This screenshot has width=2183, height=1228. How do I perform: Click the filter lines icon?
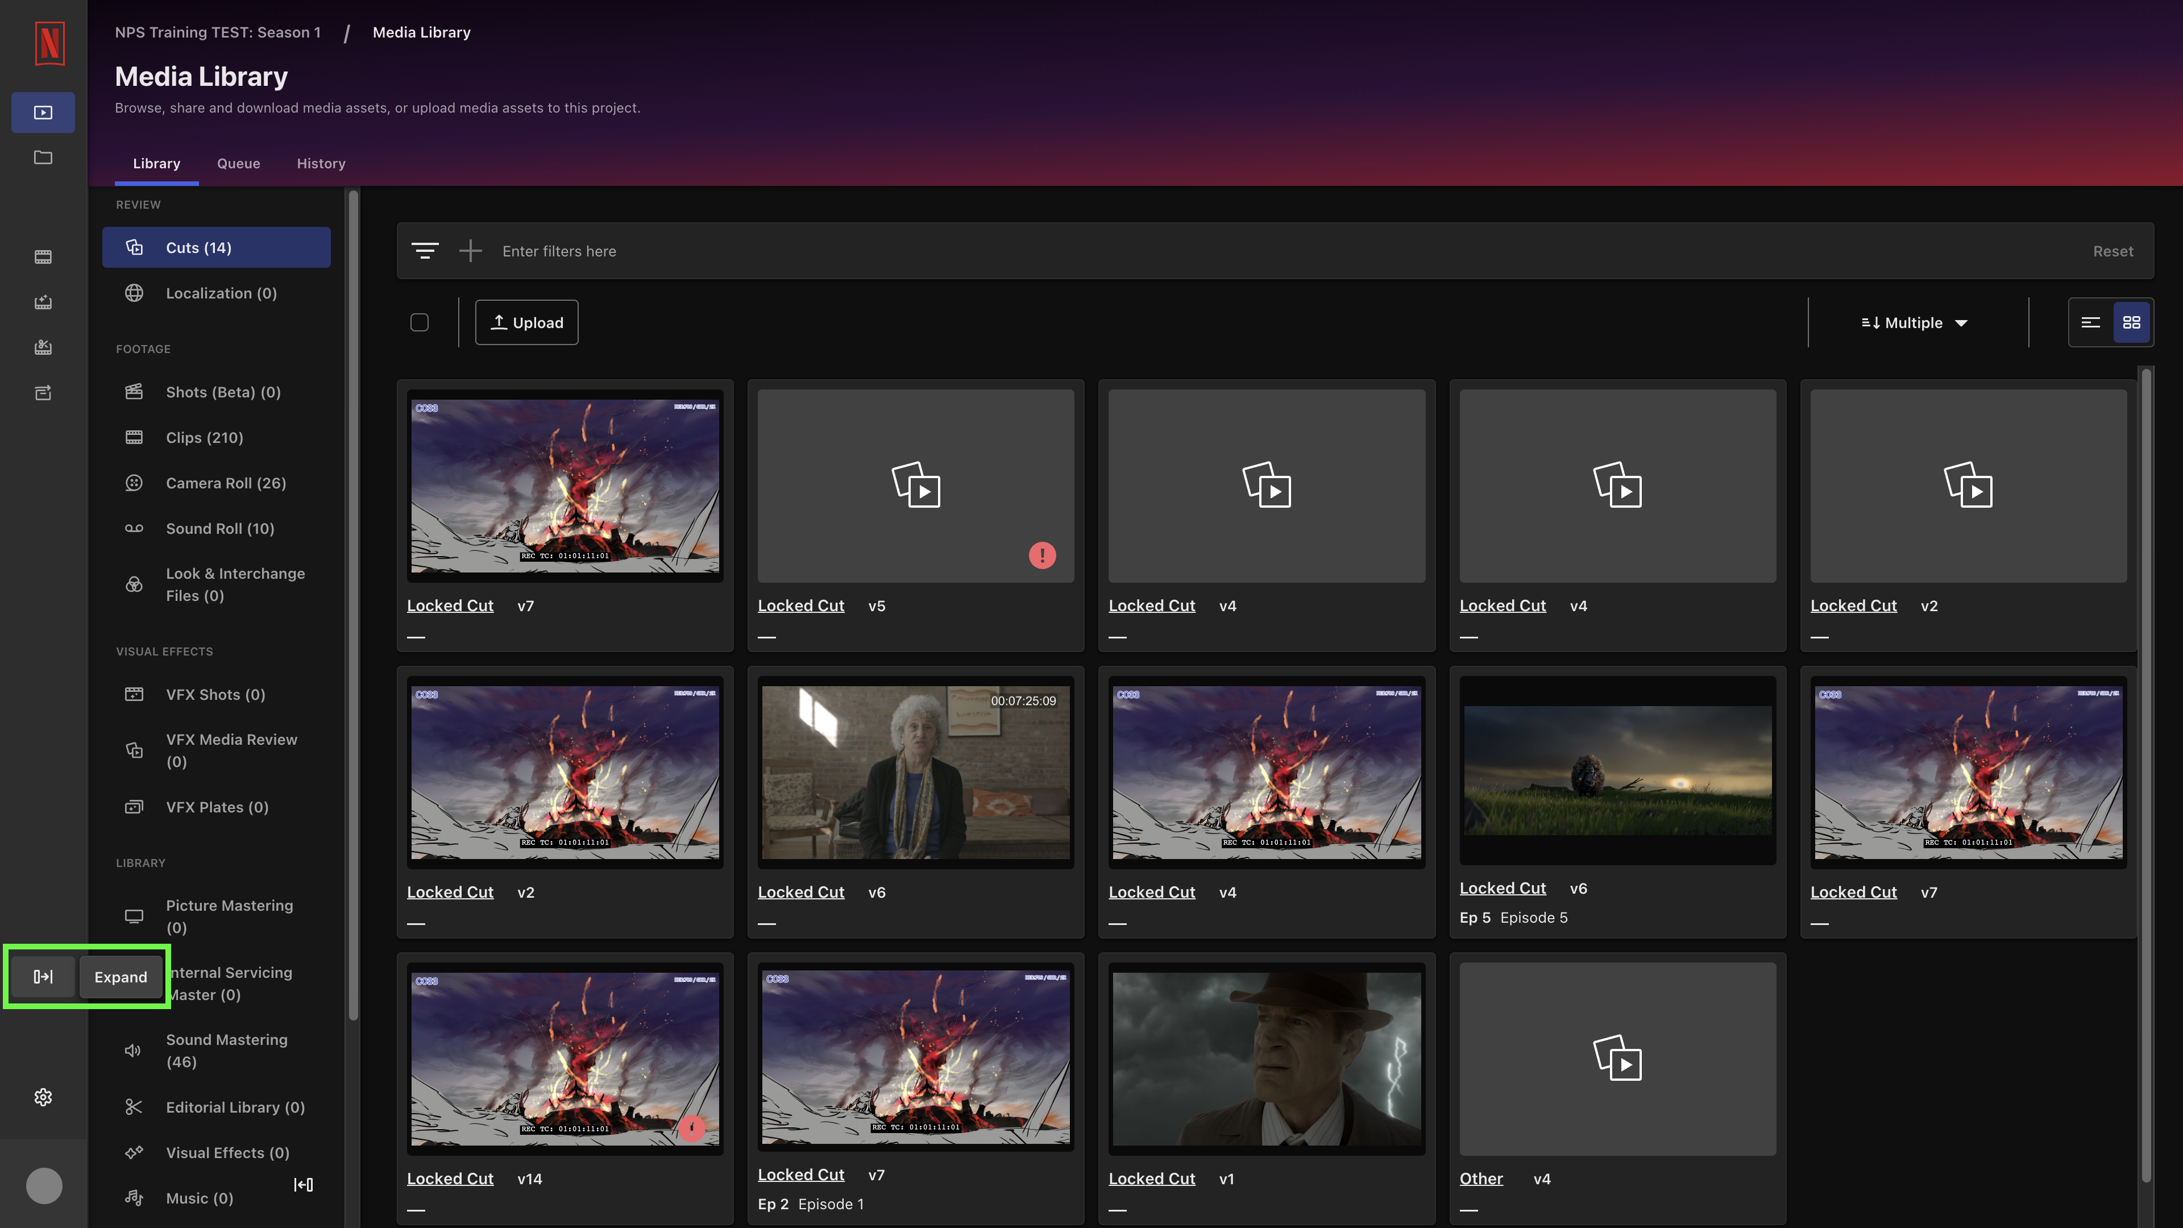[425, 251]
